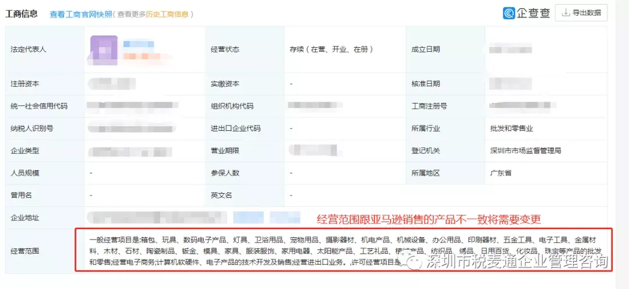
Task: Select the 经营范围 label cell
Action: pos(44,251)
